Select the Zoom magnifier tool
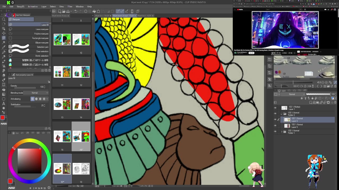The width and height of the screenshot is (339, 190). click(x=3, y=19)
